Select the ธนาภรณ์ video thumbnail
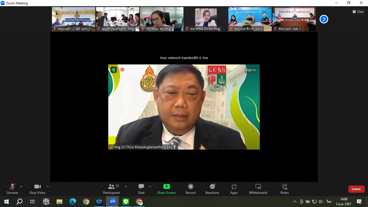 click(x=206, y=19)
